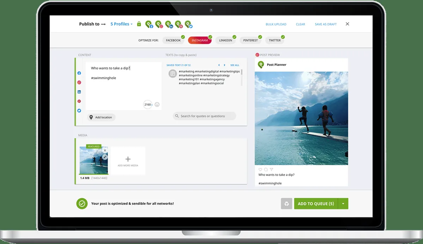Click 'Post Planner' name in post preview
The width and height of the screenshot is (423, 244).
click(x=277, y=65)
